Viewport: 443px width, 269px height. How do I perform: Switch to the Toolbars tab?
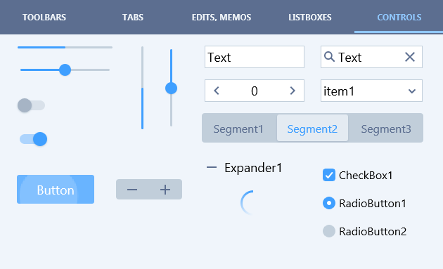44,18
